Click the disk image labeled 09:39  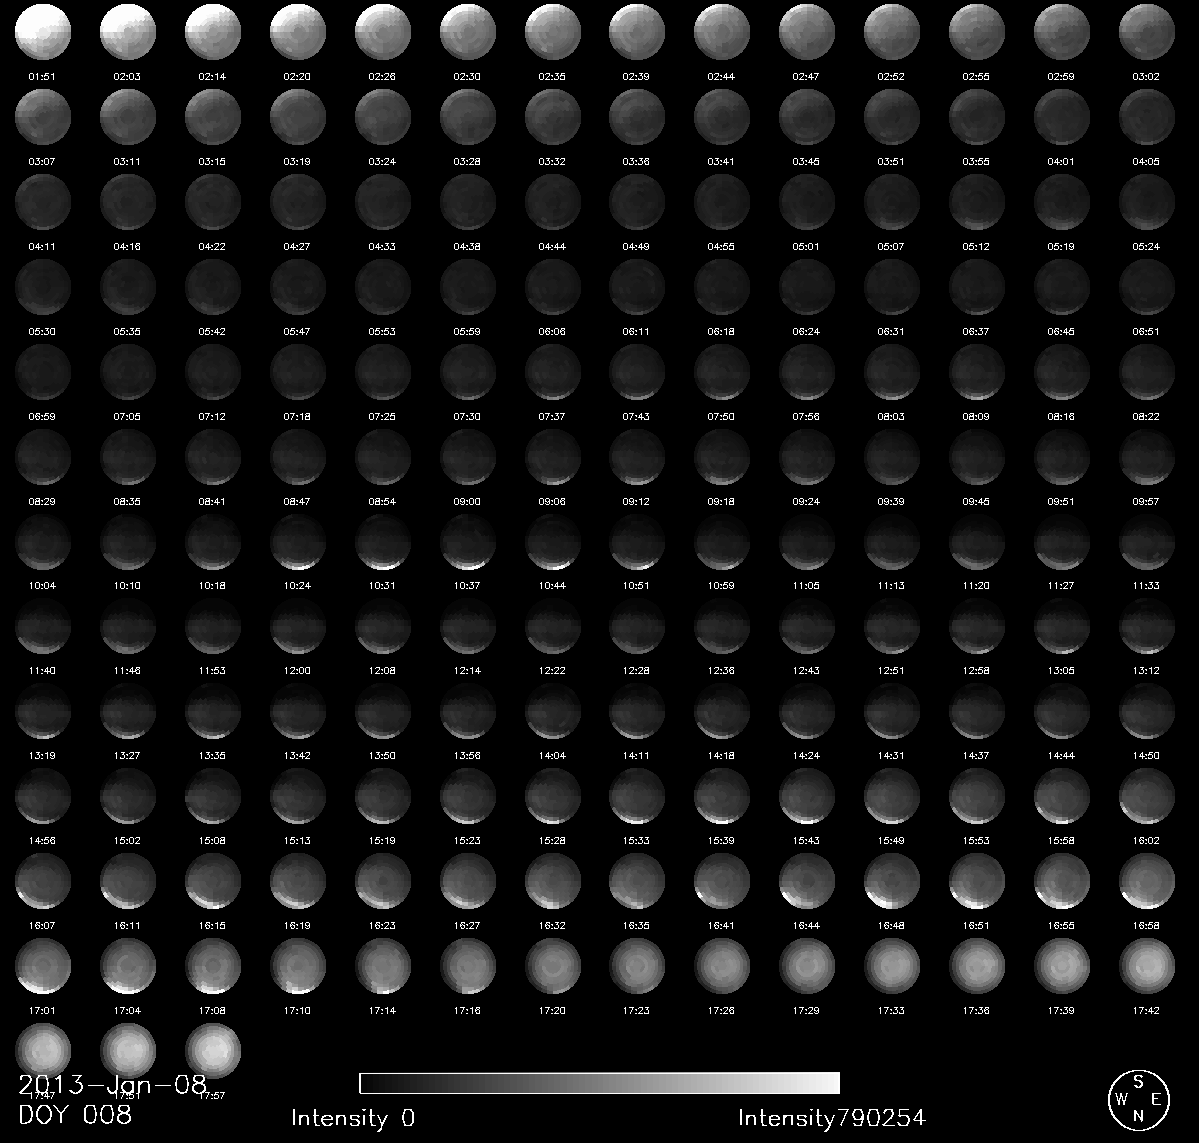[x=892, y=458]
